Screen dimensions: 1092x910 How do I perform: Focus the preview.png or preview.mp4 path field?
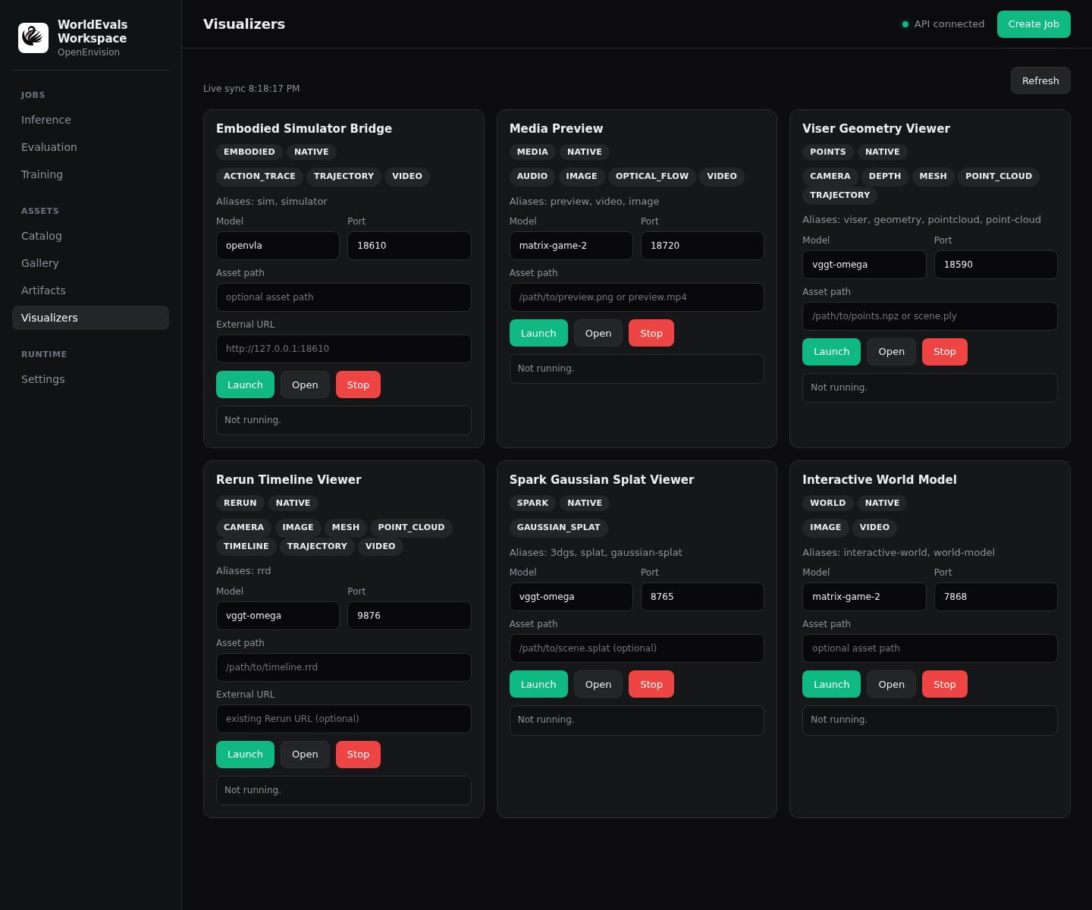tap(637, 297)
